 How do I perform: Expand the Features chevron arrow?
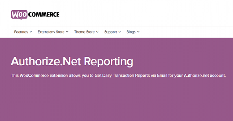point(31,32)
